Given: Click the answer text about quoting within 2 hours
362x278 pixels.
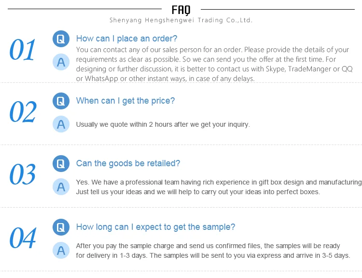Looking at the screenshot, I should pyautogui.click(x=163, y=124).
